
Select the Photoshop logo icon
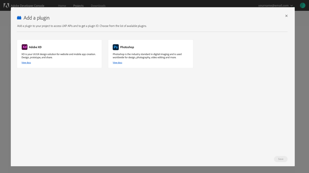click(x=116, y=47)
